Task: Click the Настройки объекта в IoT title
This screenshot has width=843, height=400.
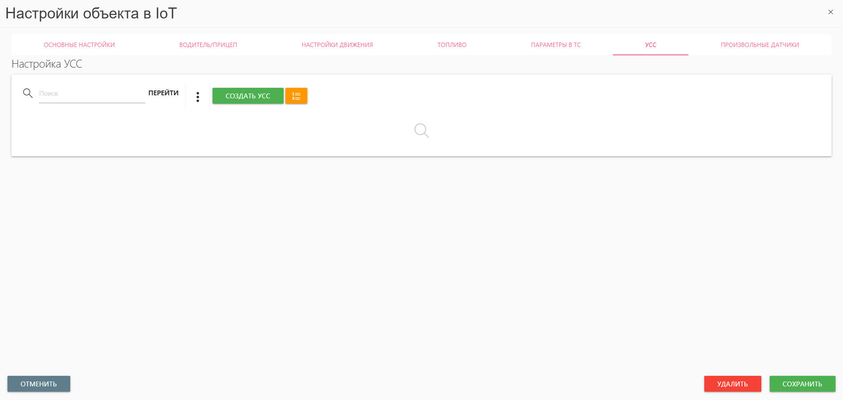Action: point(91,14)
